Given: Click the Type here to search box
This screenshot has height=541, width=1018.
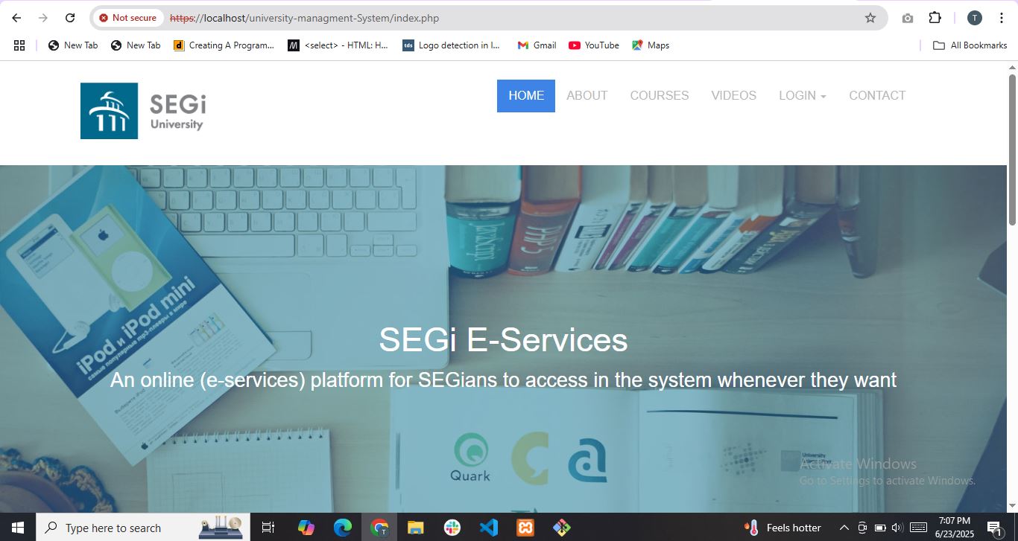Looking at the screenshot, I should point(143,528).
